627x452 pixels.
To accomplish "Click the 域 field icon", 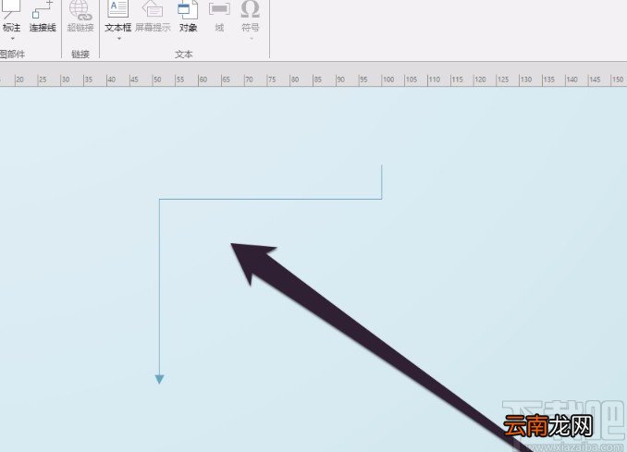I will click(219, 17).
